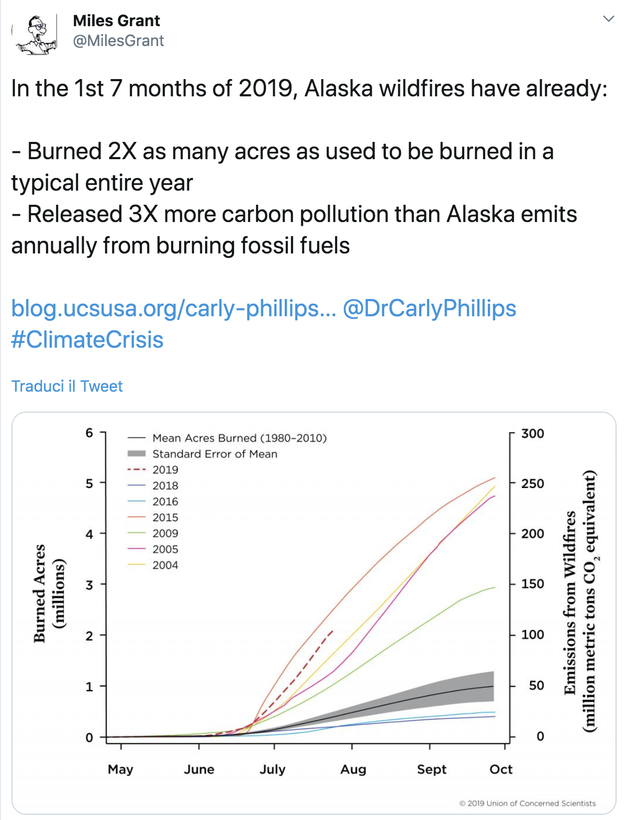
Task: Click the 2004 yellow legend line
Action: (136, 565)
